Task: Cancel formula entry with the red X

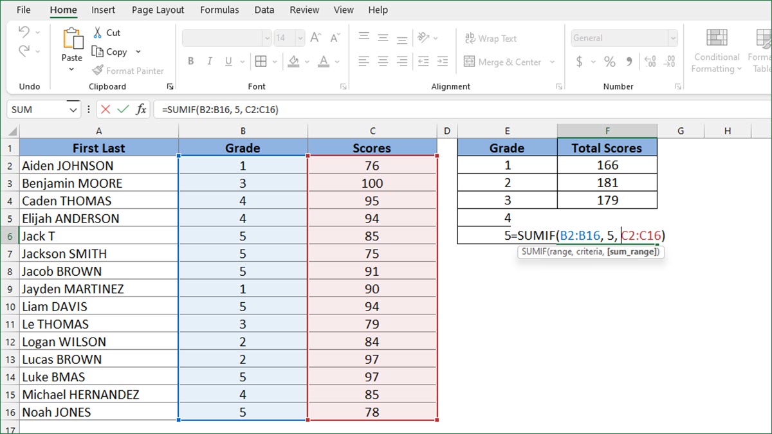Action: (x=105, y=109)
